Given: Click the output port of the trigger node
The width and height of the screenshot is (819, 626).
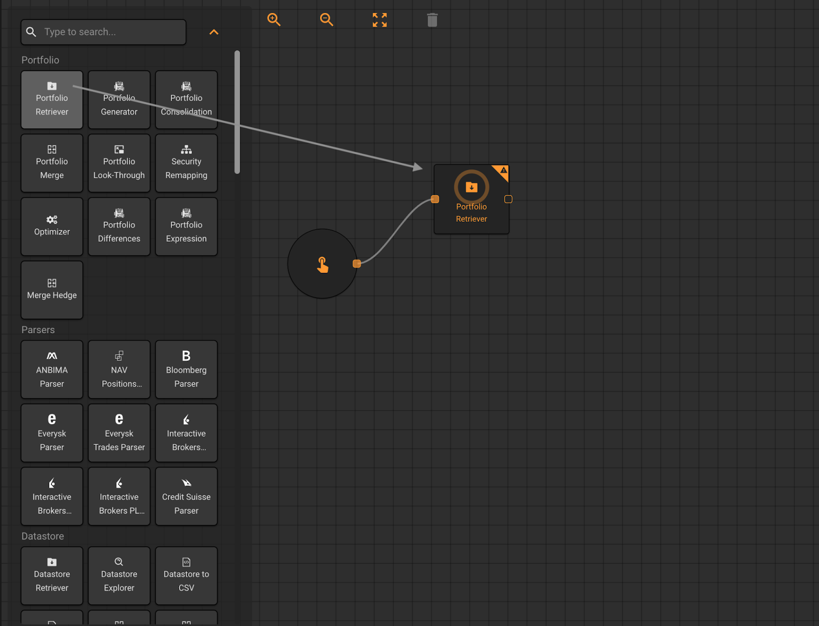Looking at the screenshot, I should coord(357,264).
